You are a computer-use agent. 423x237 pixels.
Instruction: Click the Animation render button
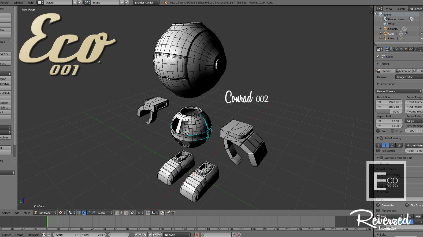(x=403, y=71)
